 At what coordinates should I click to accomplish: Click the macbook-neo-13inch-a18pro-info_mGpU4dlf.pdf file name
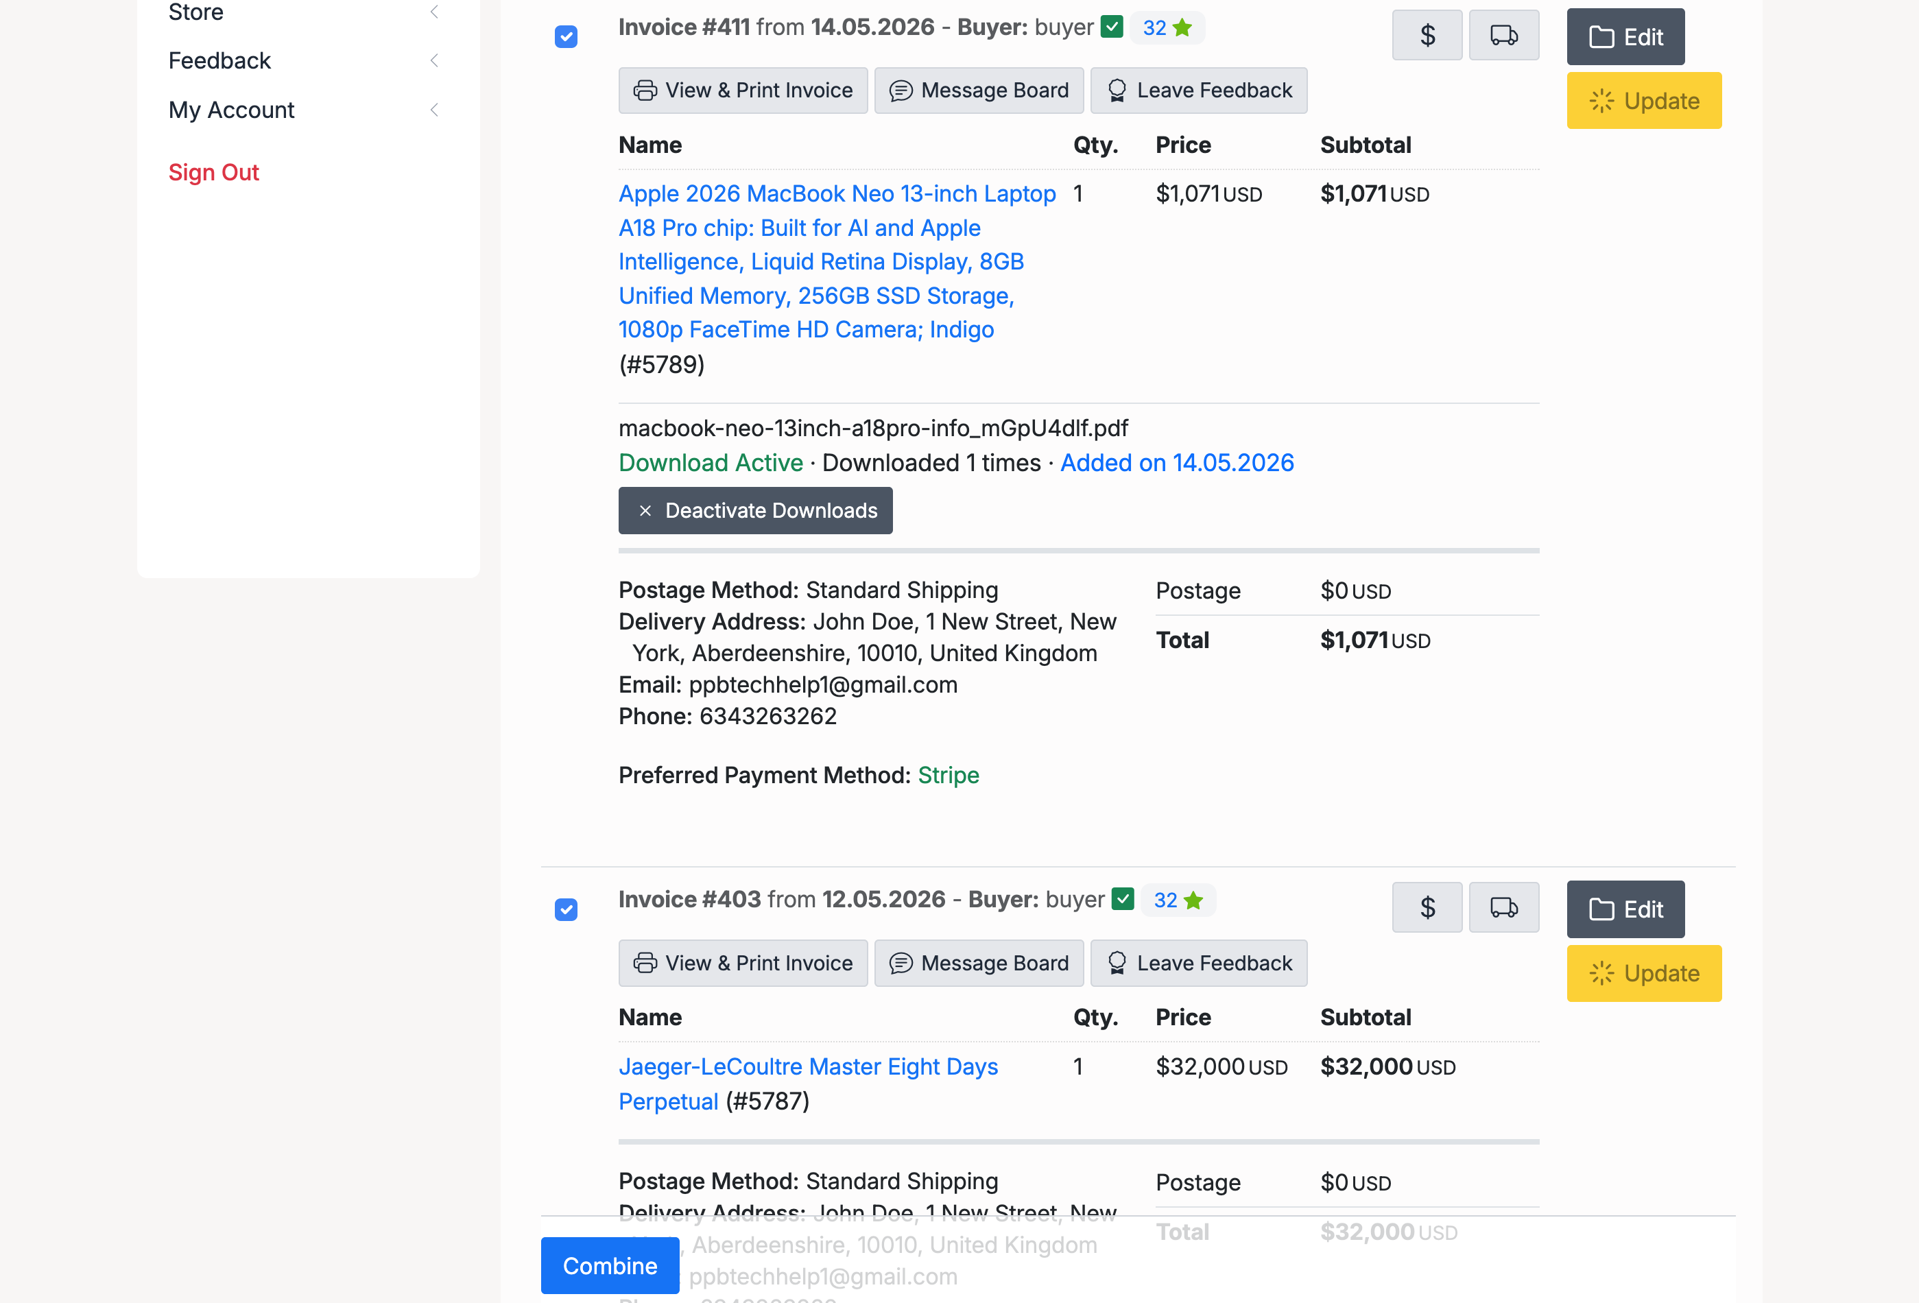pos(873,428)
